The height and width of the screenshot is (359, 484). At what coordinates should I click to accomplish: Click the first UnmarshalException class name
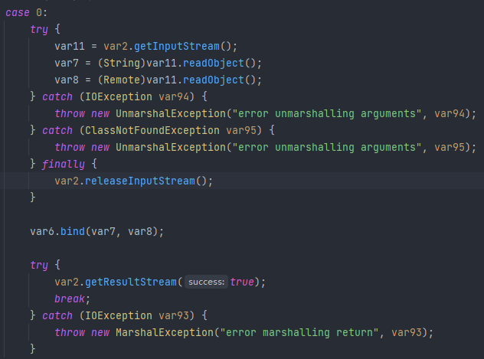click(171, 114)
